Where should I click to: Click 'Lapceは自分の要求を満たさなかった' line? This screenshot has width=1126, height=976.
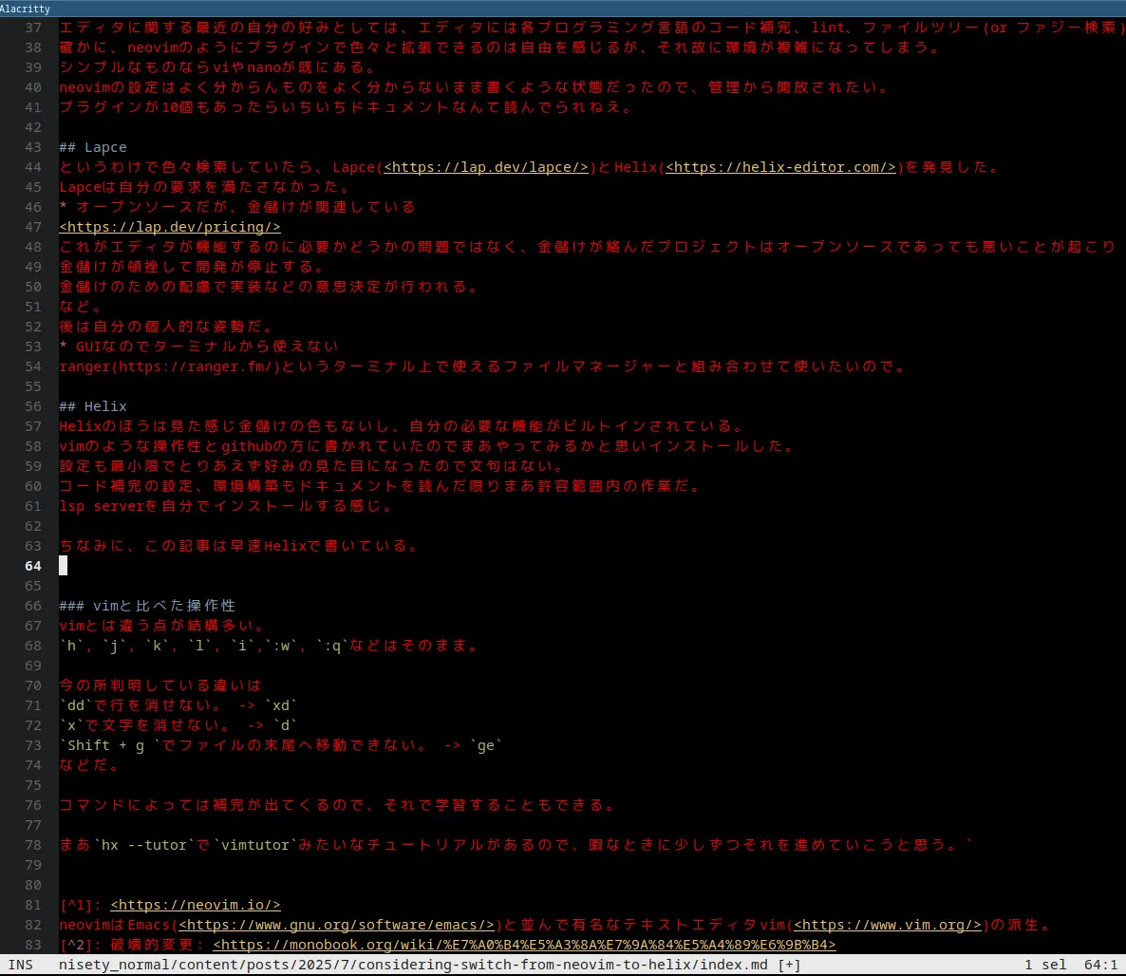click(205, 187)
